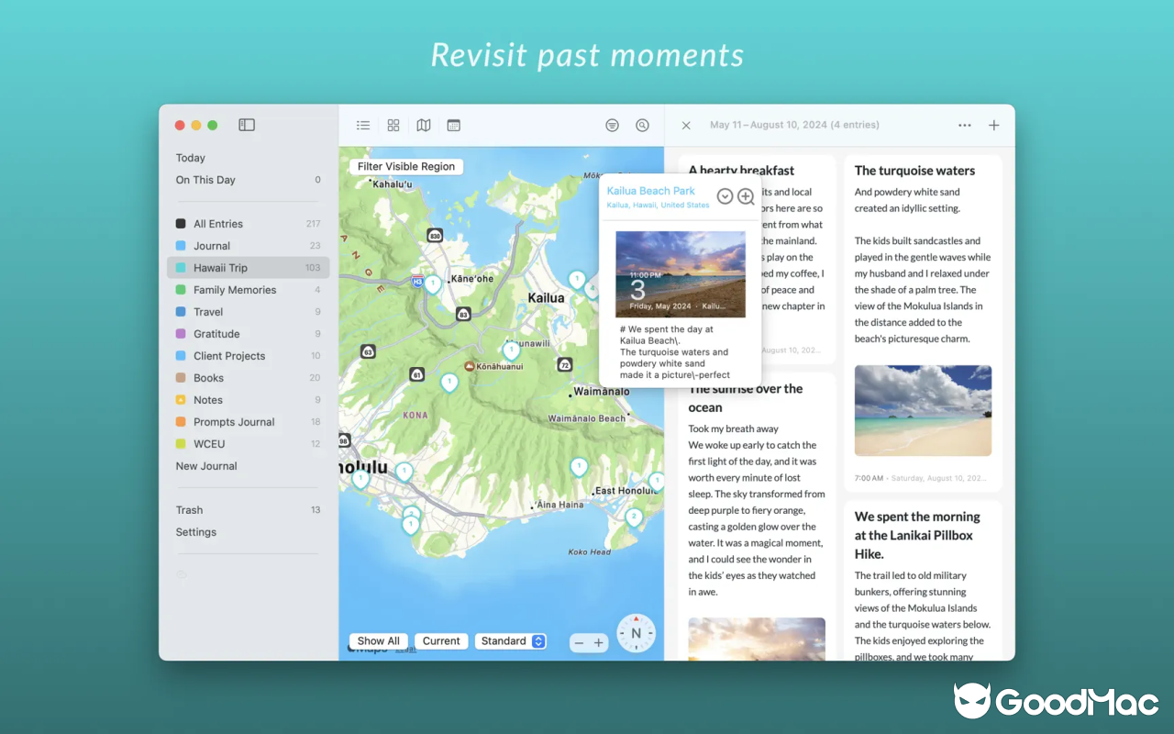
Task: Open the Standard map style dropdown
Action: [511, 641]
